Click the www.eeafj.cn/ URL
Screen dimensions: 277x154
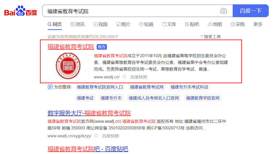tap(107, 77)
